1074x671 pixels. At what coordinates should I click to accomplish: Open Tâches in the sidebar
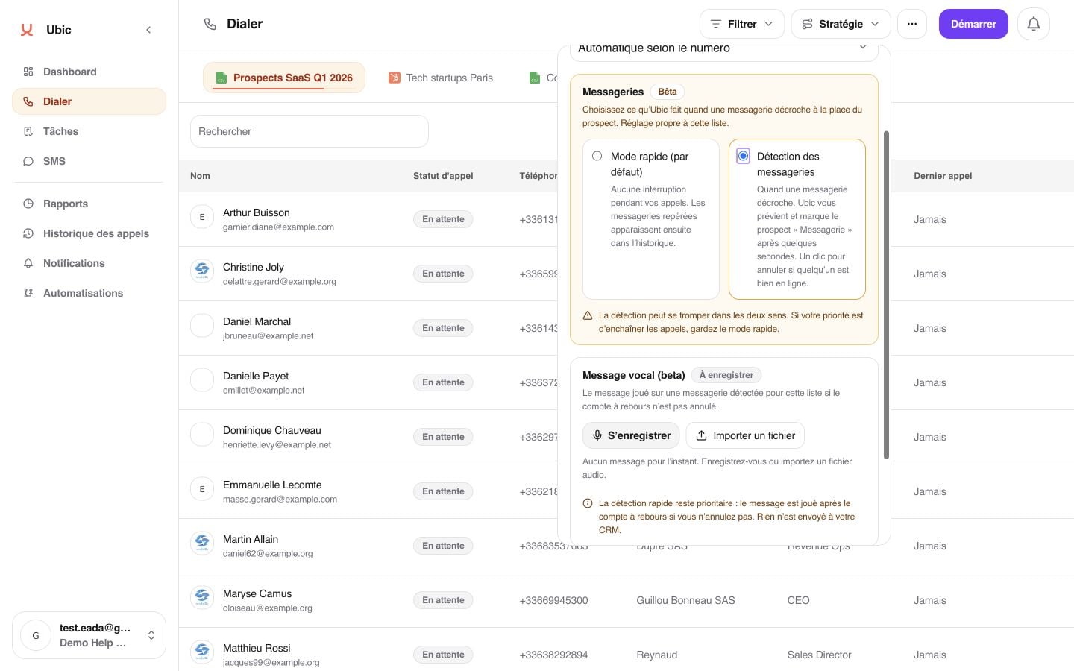pos(89,131)
